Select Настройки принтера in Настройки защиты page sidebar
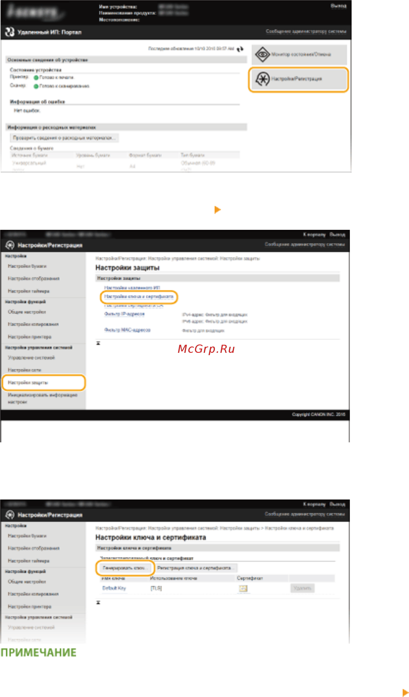This screenshot has width=409, height=697. [x=29, y=337]
